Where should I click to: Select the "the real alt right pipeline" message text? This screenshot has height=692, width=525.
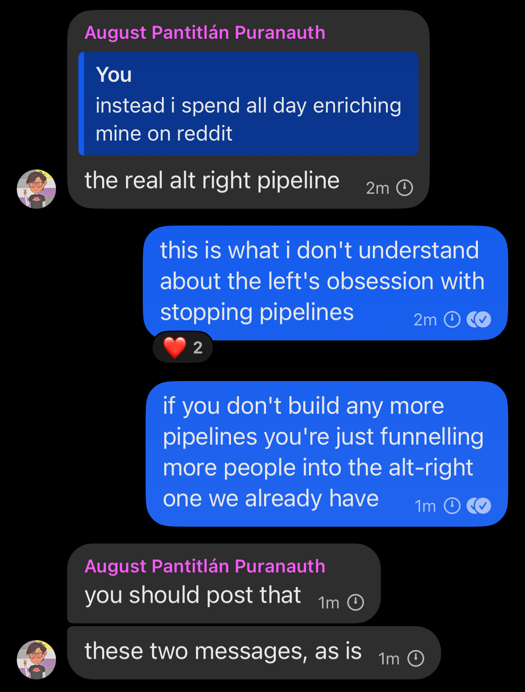(x=212, y=181)
